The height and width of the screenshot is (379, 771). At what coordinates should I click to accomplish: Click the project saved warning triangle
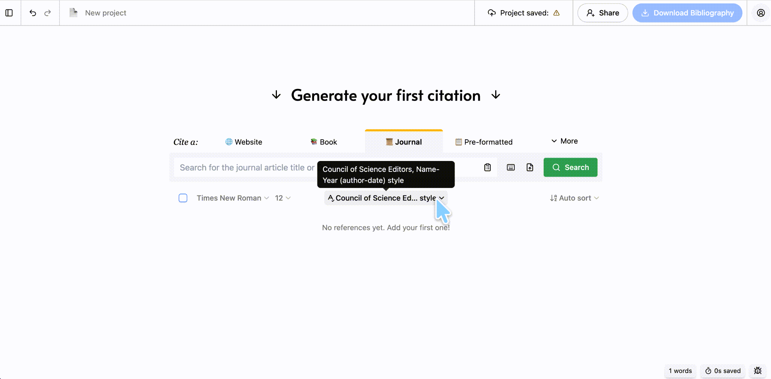point(556,13)
